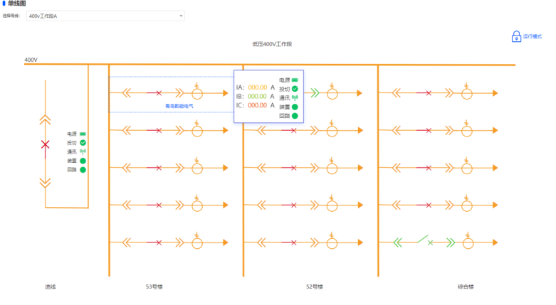This screenshot has width=556, height=305.
Task: Click the run mode lock icon
Action: coord(516,36)
